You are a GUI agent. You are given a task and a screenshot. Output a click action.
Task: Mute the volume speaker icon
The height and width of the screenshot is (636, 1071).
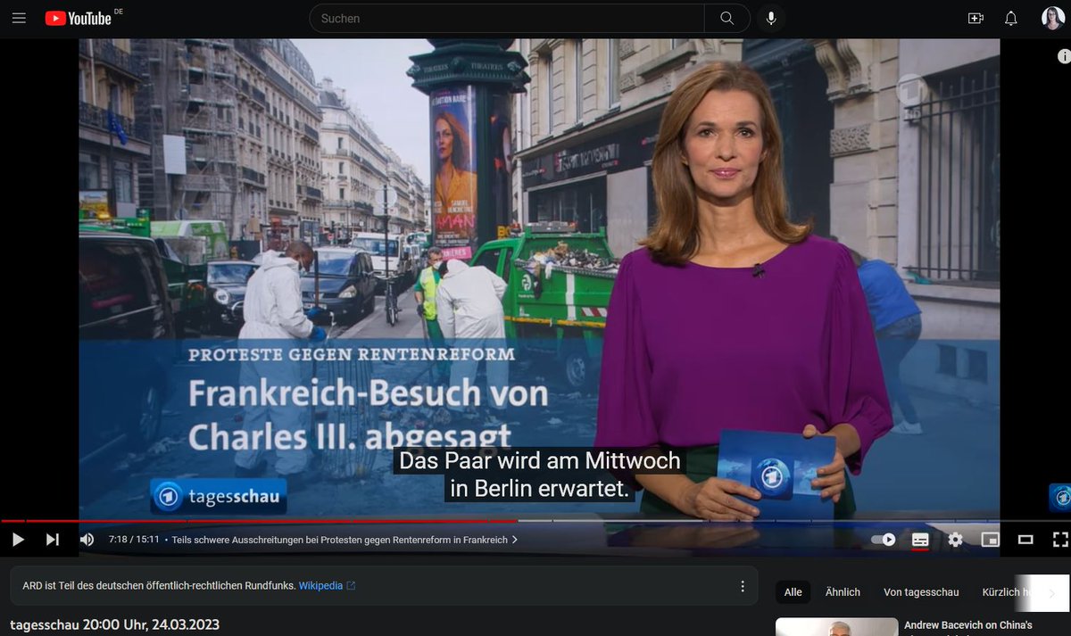tap(87, 539)
